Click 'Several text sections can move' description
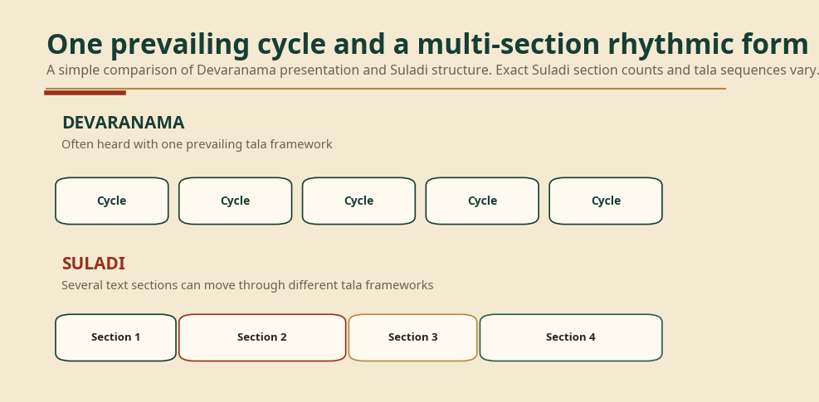 (247, 285)
